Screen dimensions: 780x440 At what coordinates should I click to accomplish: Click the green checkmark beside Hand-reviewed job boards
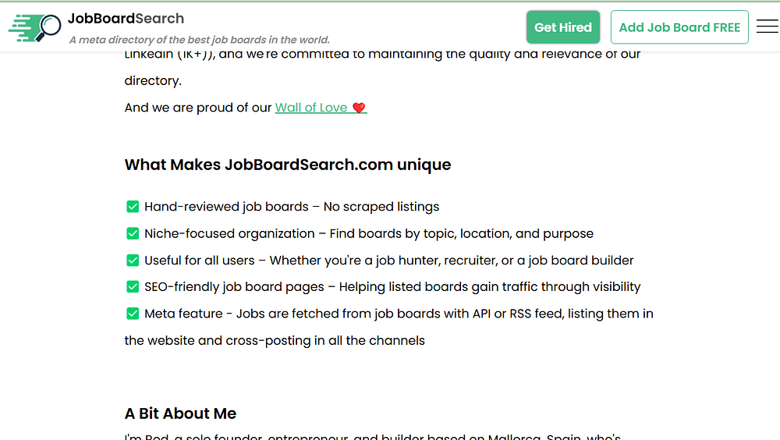pyautogui.click(x=133, y=207)
